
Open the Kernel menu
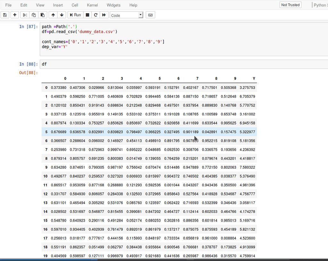pos(92,5)
